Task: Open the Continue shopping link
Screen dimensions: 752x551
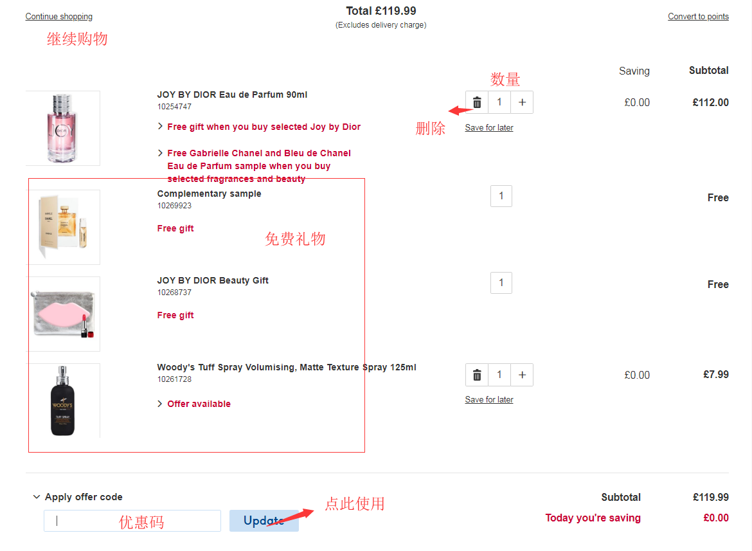Action: point(59,16)
